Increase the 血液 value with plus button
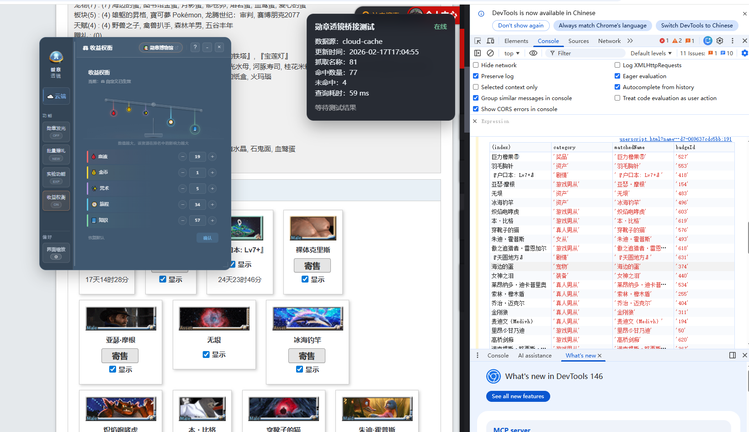The height and width of the screenshot is (432, 749). point(212,157)
